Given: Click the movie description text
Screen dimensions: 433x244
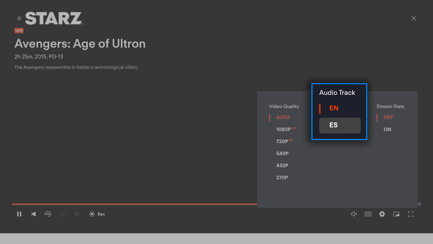Looking at the screenshot, I should click(76, 67).
